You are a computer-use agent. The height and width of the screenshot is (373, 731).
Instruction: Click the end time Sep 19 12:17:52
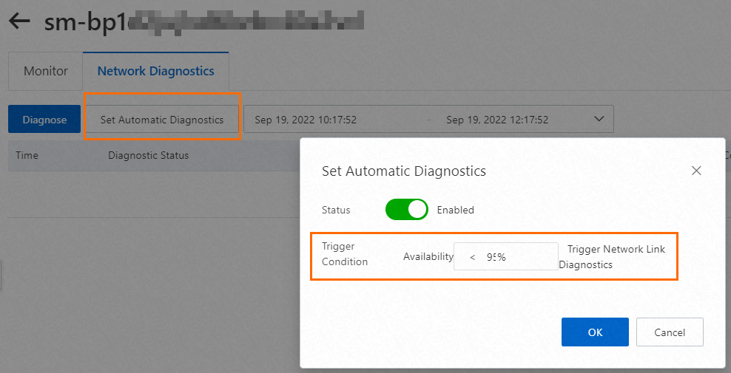[x=497, y=120]
